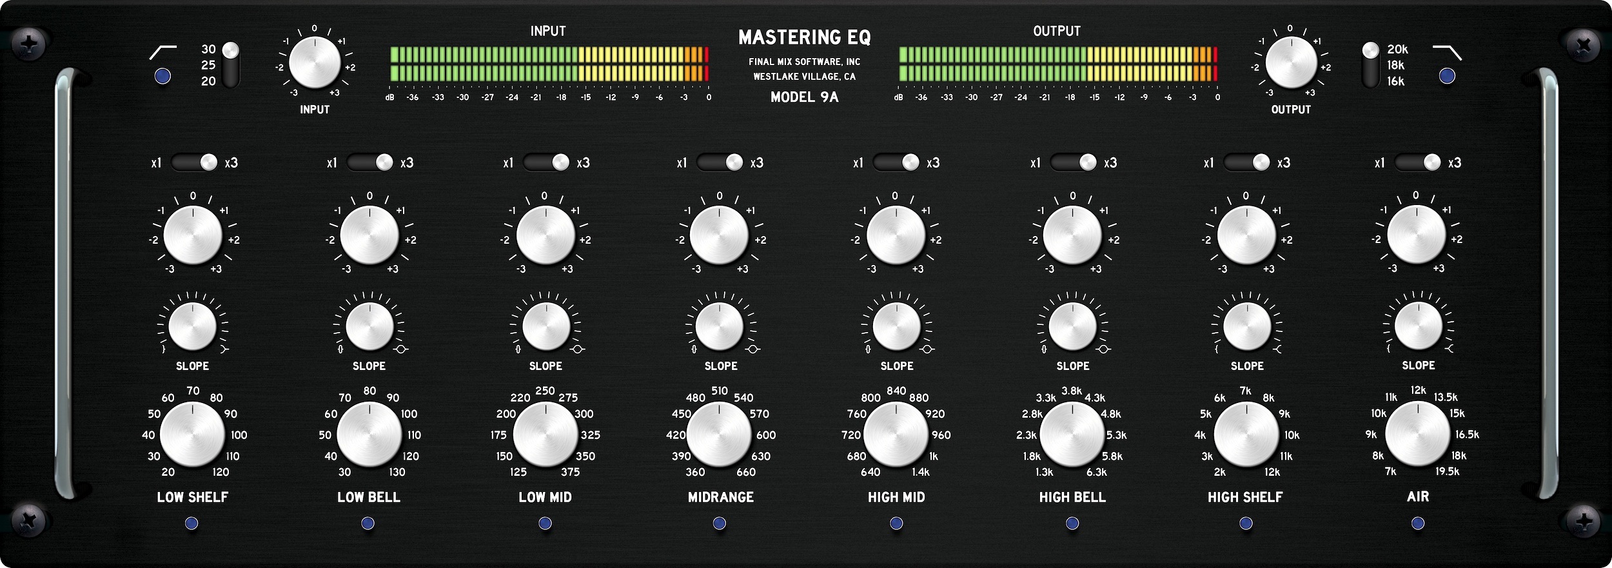The width and height of the screenshot is (1612, 568).
Task: Click the Low Bell gain knob
Action: [x=369, y=235]
